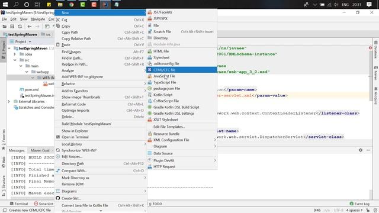Screen dimensions: 379x213
Task: Click the Directory folder icon in submenu
Action: (x=150, y=38)
